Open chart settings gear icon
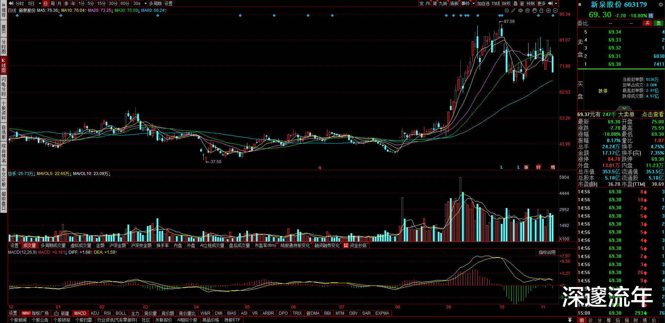Screen dimensions: 665x323 click(x=507, y=11)
